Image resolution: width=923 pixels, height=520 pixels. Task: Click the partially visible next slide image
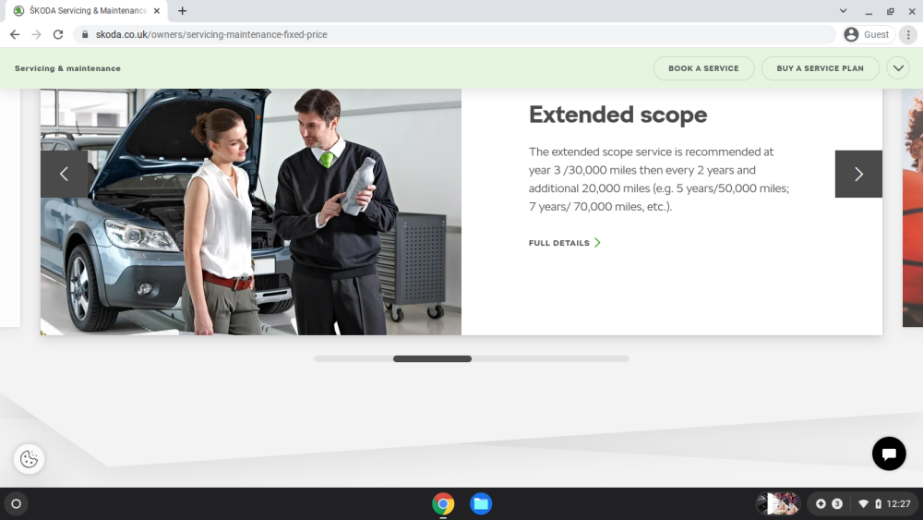[x=913, y=208]
